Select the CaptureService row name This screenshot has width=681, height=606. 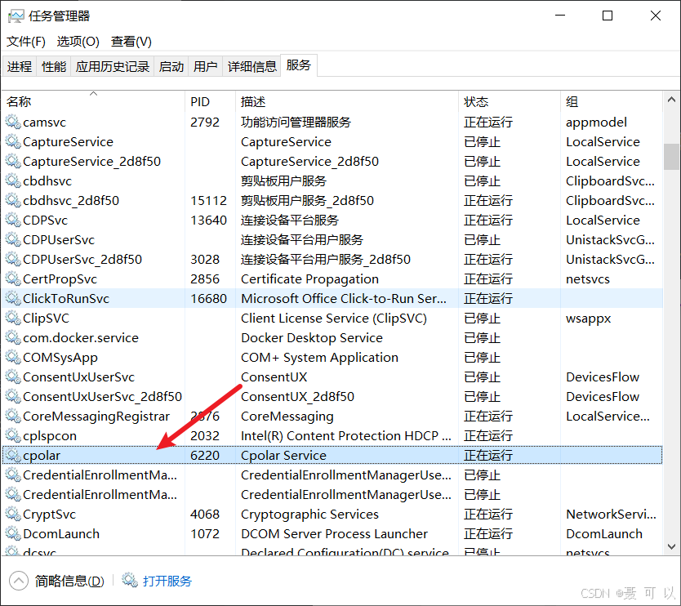tap(69, 141)
